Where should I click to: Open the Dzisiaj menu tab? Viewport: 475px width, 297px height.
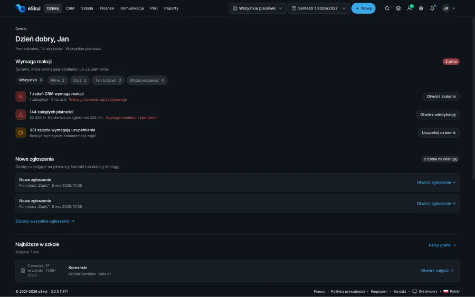point(53,8)
